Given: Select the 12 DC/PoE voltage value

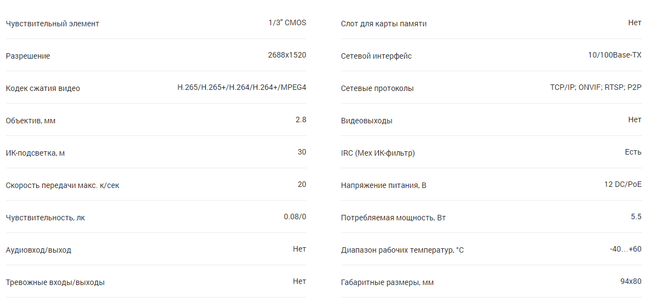Looking at the screenshot, I should tap(622, 185).
